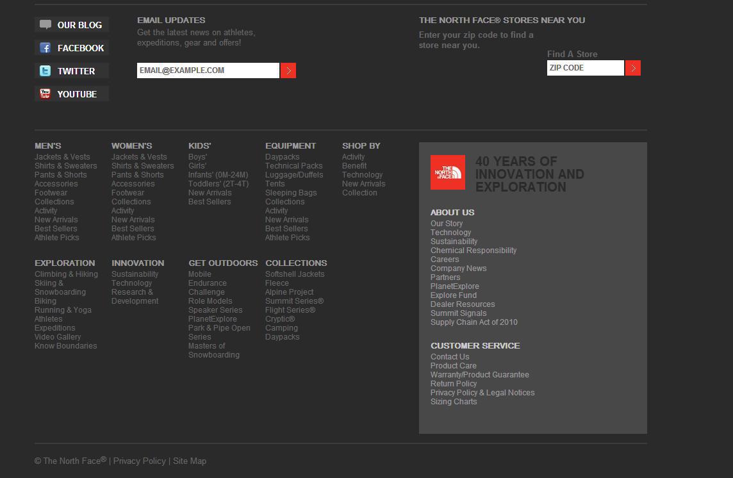
Task: Open Luggage/Duffels link
Action: point(294,174)
